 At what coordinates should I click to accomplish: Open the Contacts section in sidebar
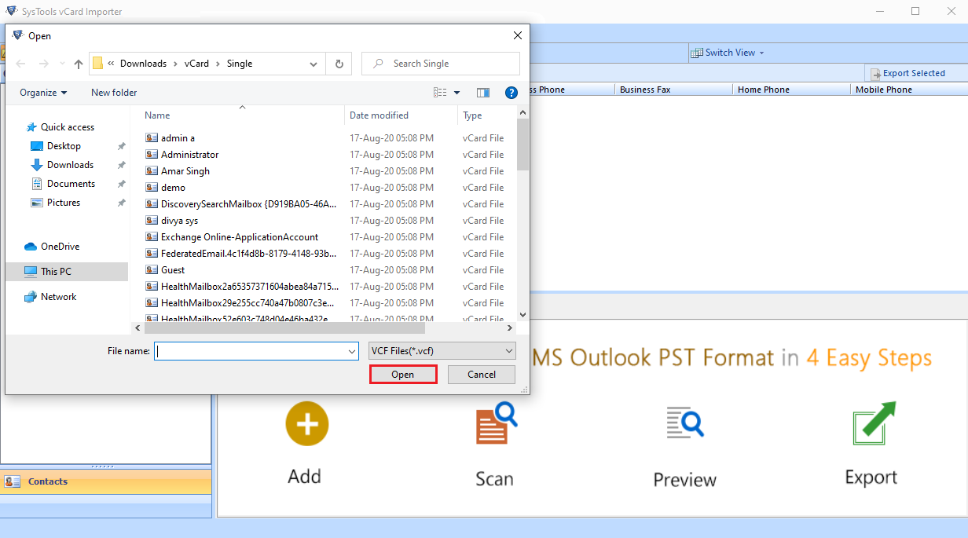point(105,481)
